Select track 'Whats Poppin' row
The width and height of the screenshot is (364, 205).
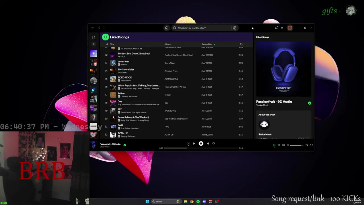coord(176,87)
